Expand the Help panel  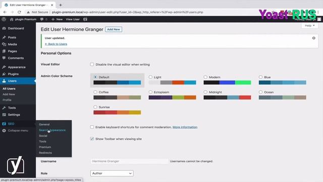[309, 26]
